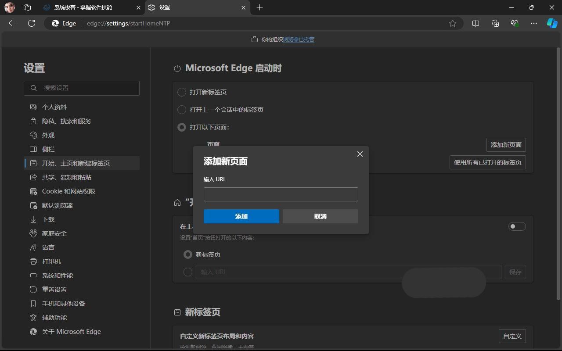Select 打开上一个会话中的标签页 option

point(182,110)
